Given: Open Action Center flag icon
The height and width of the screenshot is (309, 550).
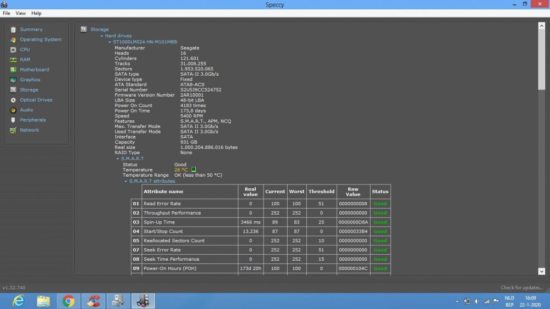Looking at the screenshot, I should click(496, 301).
